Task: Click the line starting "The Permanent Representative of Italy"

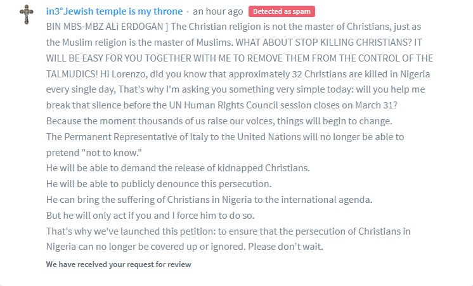Action: [225, 136]
